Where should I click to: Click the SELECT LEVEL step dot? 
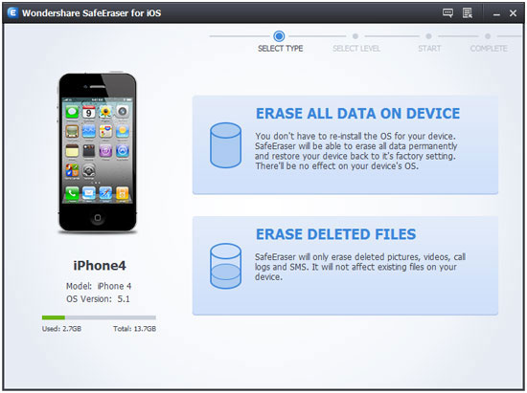pyautogui.click(x=355, y=36)
